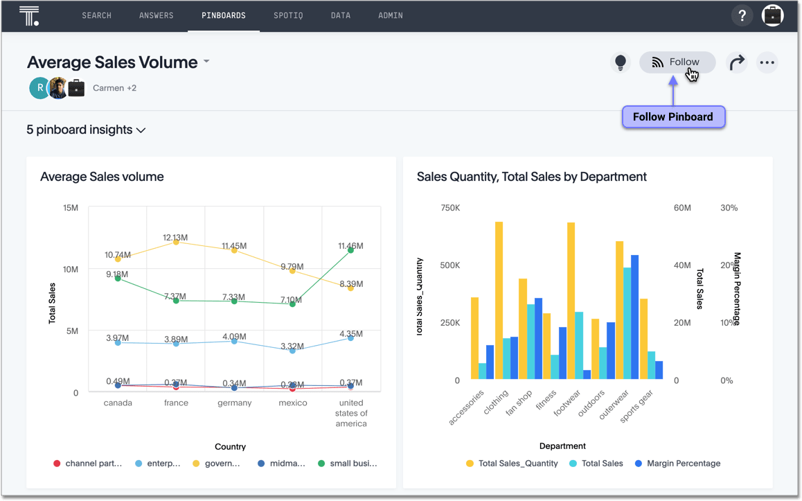
Task: Click the government yellow legend swatch
Action: coord(196,464)
